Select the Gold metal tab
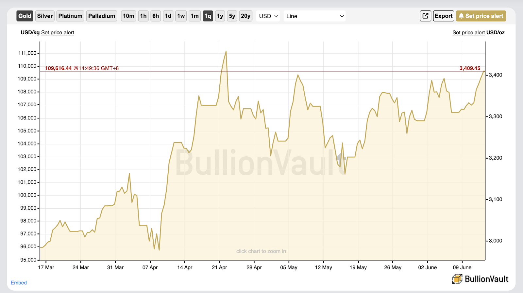This screenshot has width=523, height=293. coord(25,16)
